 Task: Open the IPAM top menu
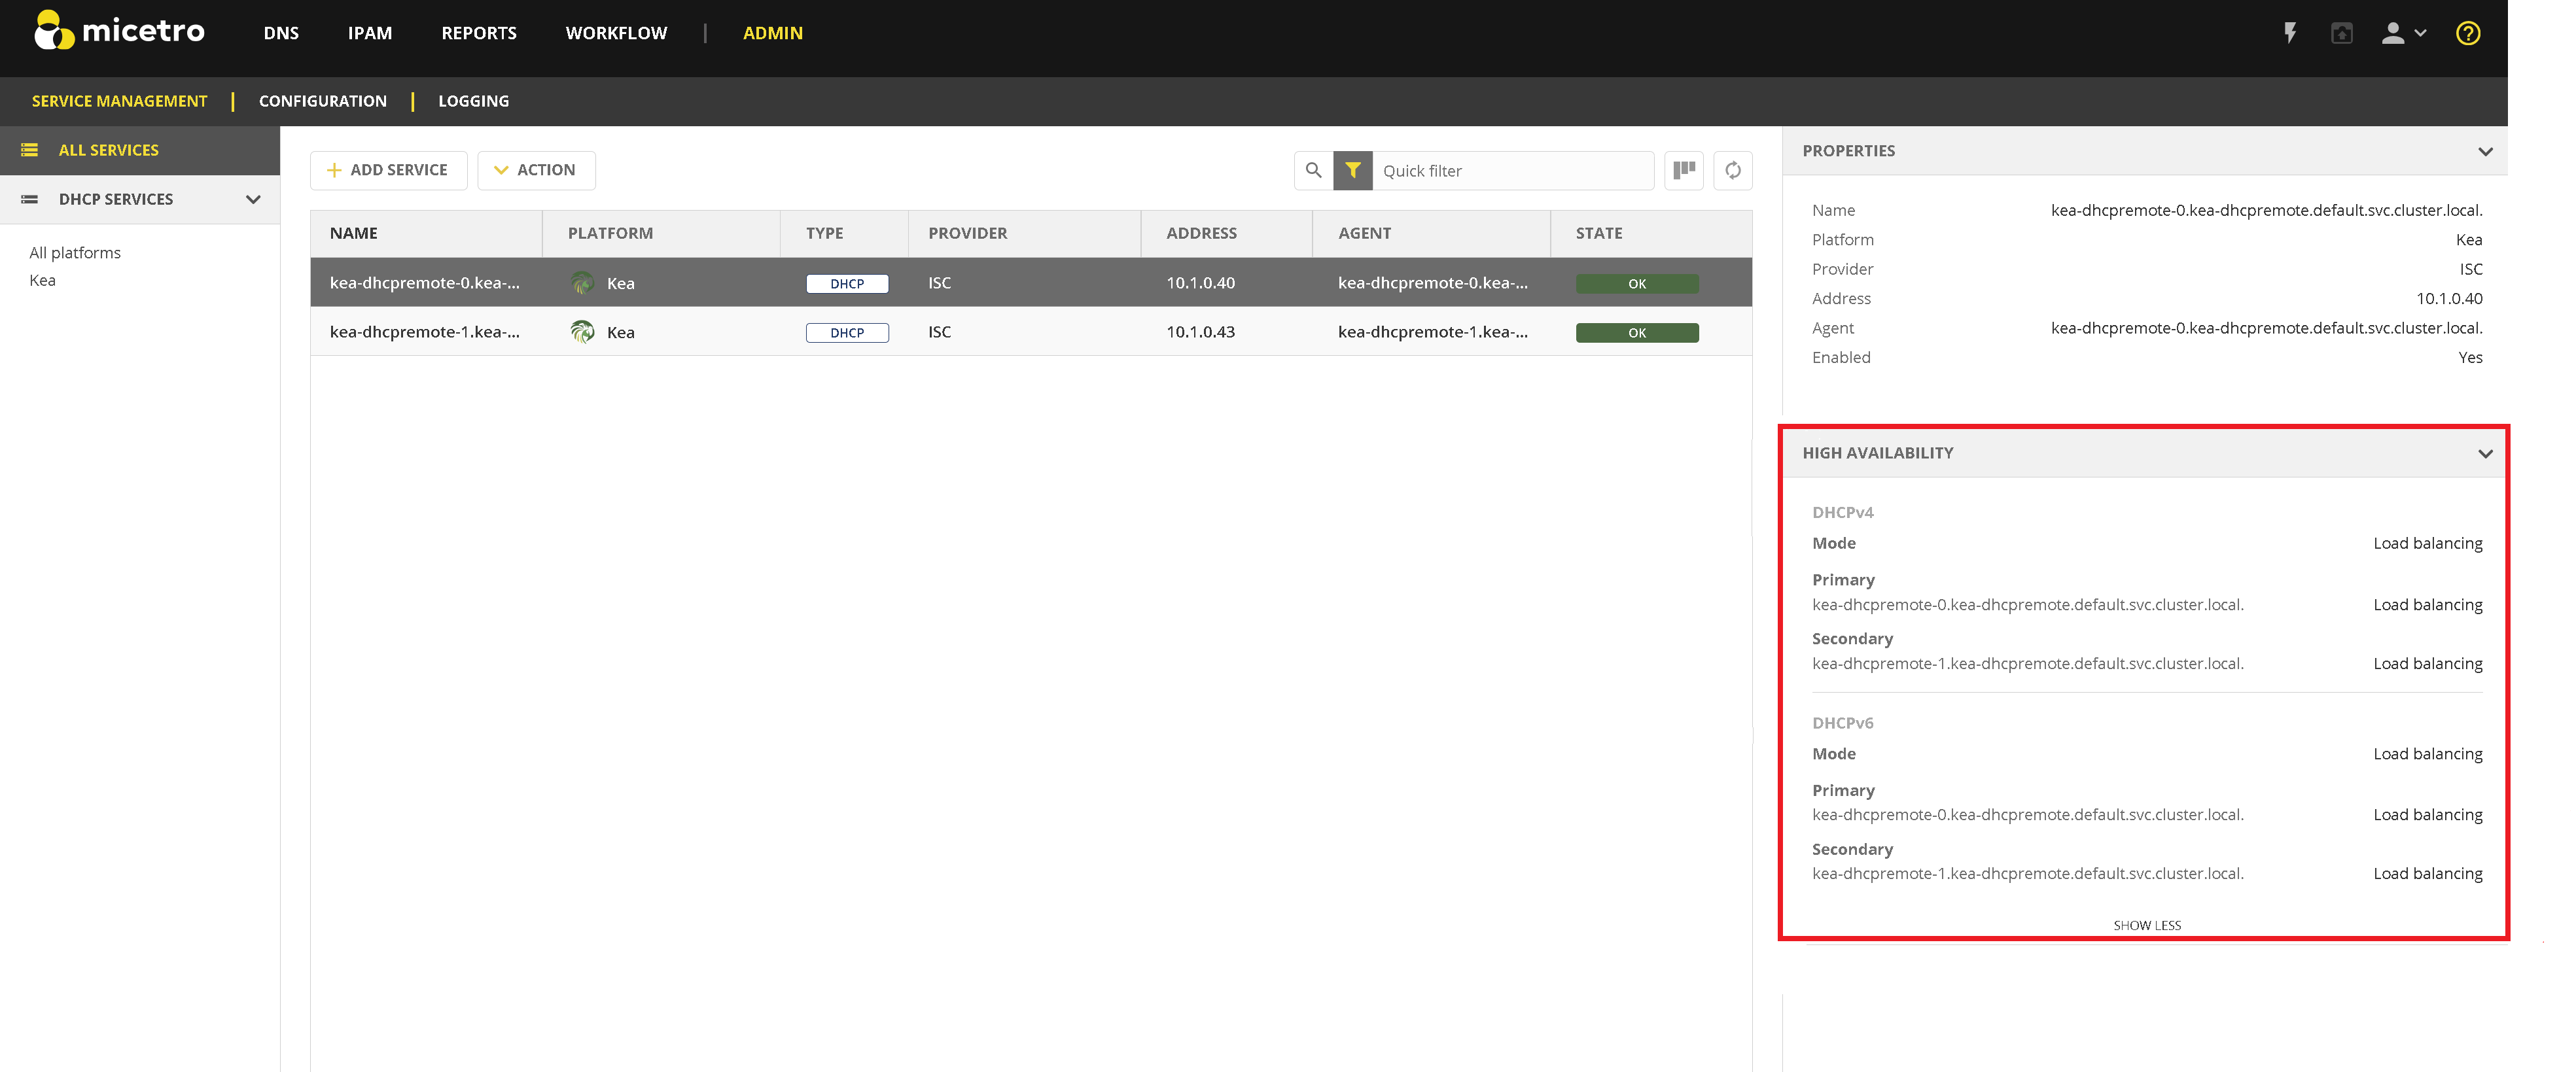tap(369, 33)
